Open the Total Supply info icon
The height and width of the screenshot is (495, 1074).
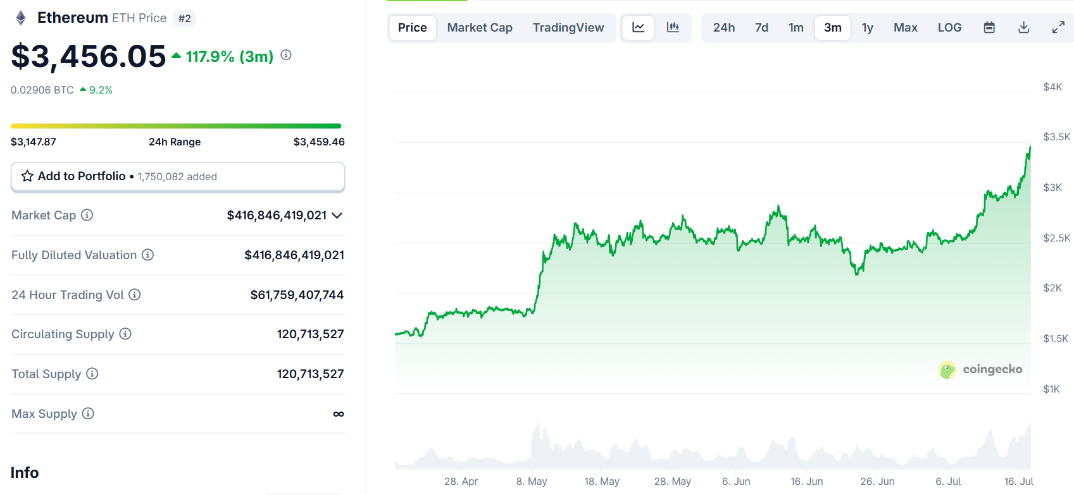point(92,374)
